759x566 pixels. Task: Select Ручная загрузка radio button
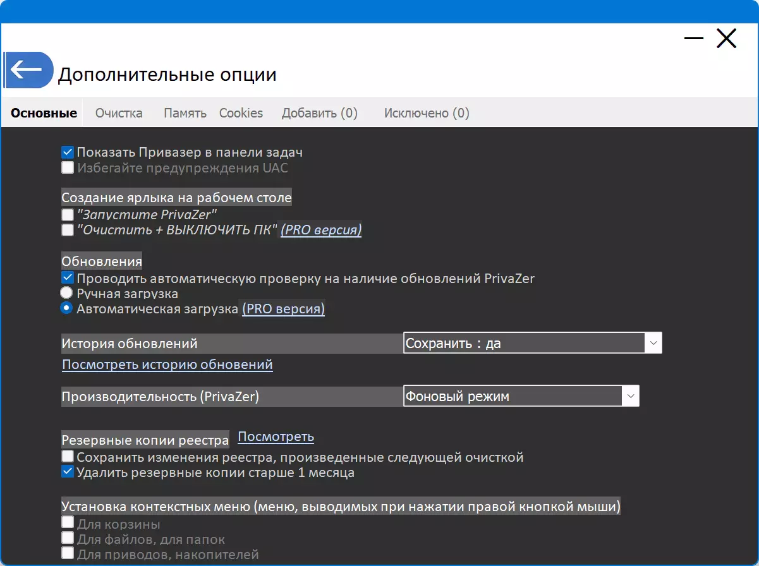[66, 293]
